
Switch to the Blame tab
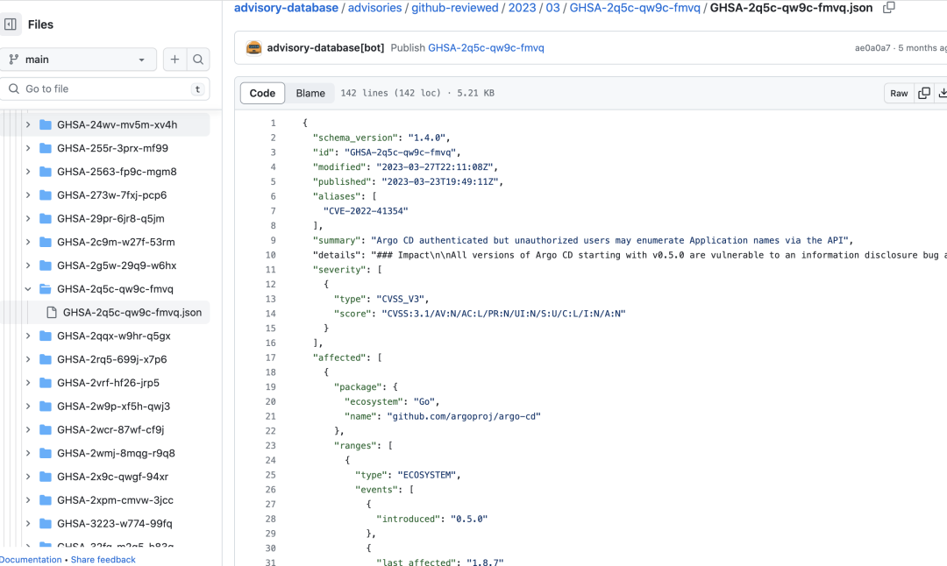(x=310, y=93)
